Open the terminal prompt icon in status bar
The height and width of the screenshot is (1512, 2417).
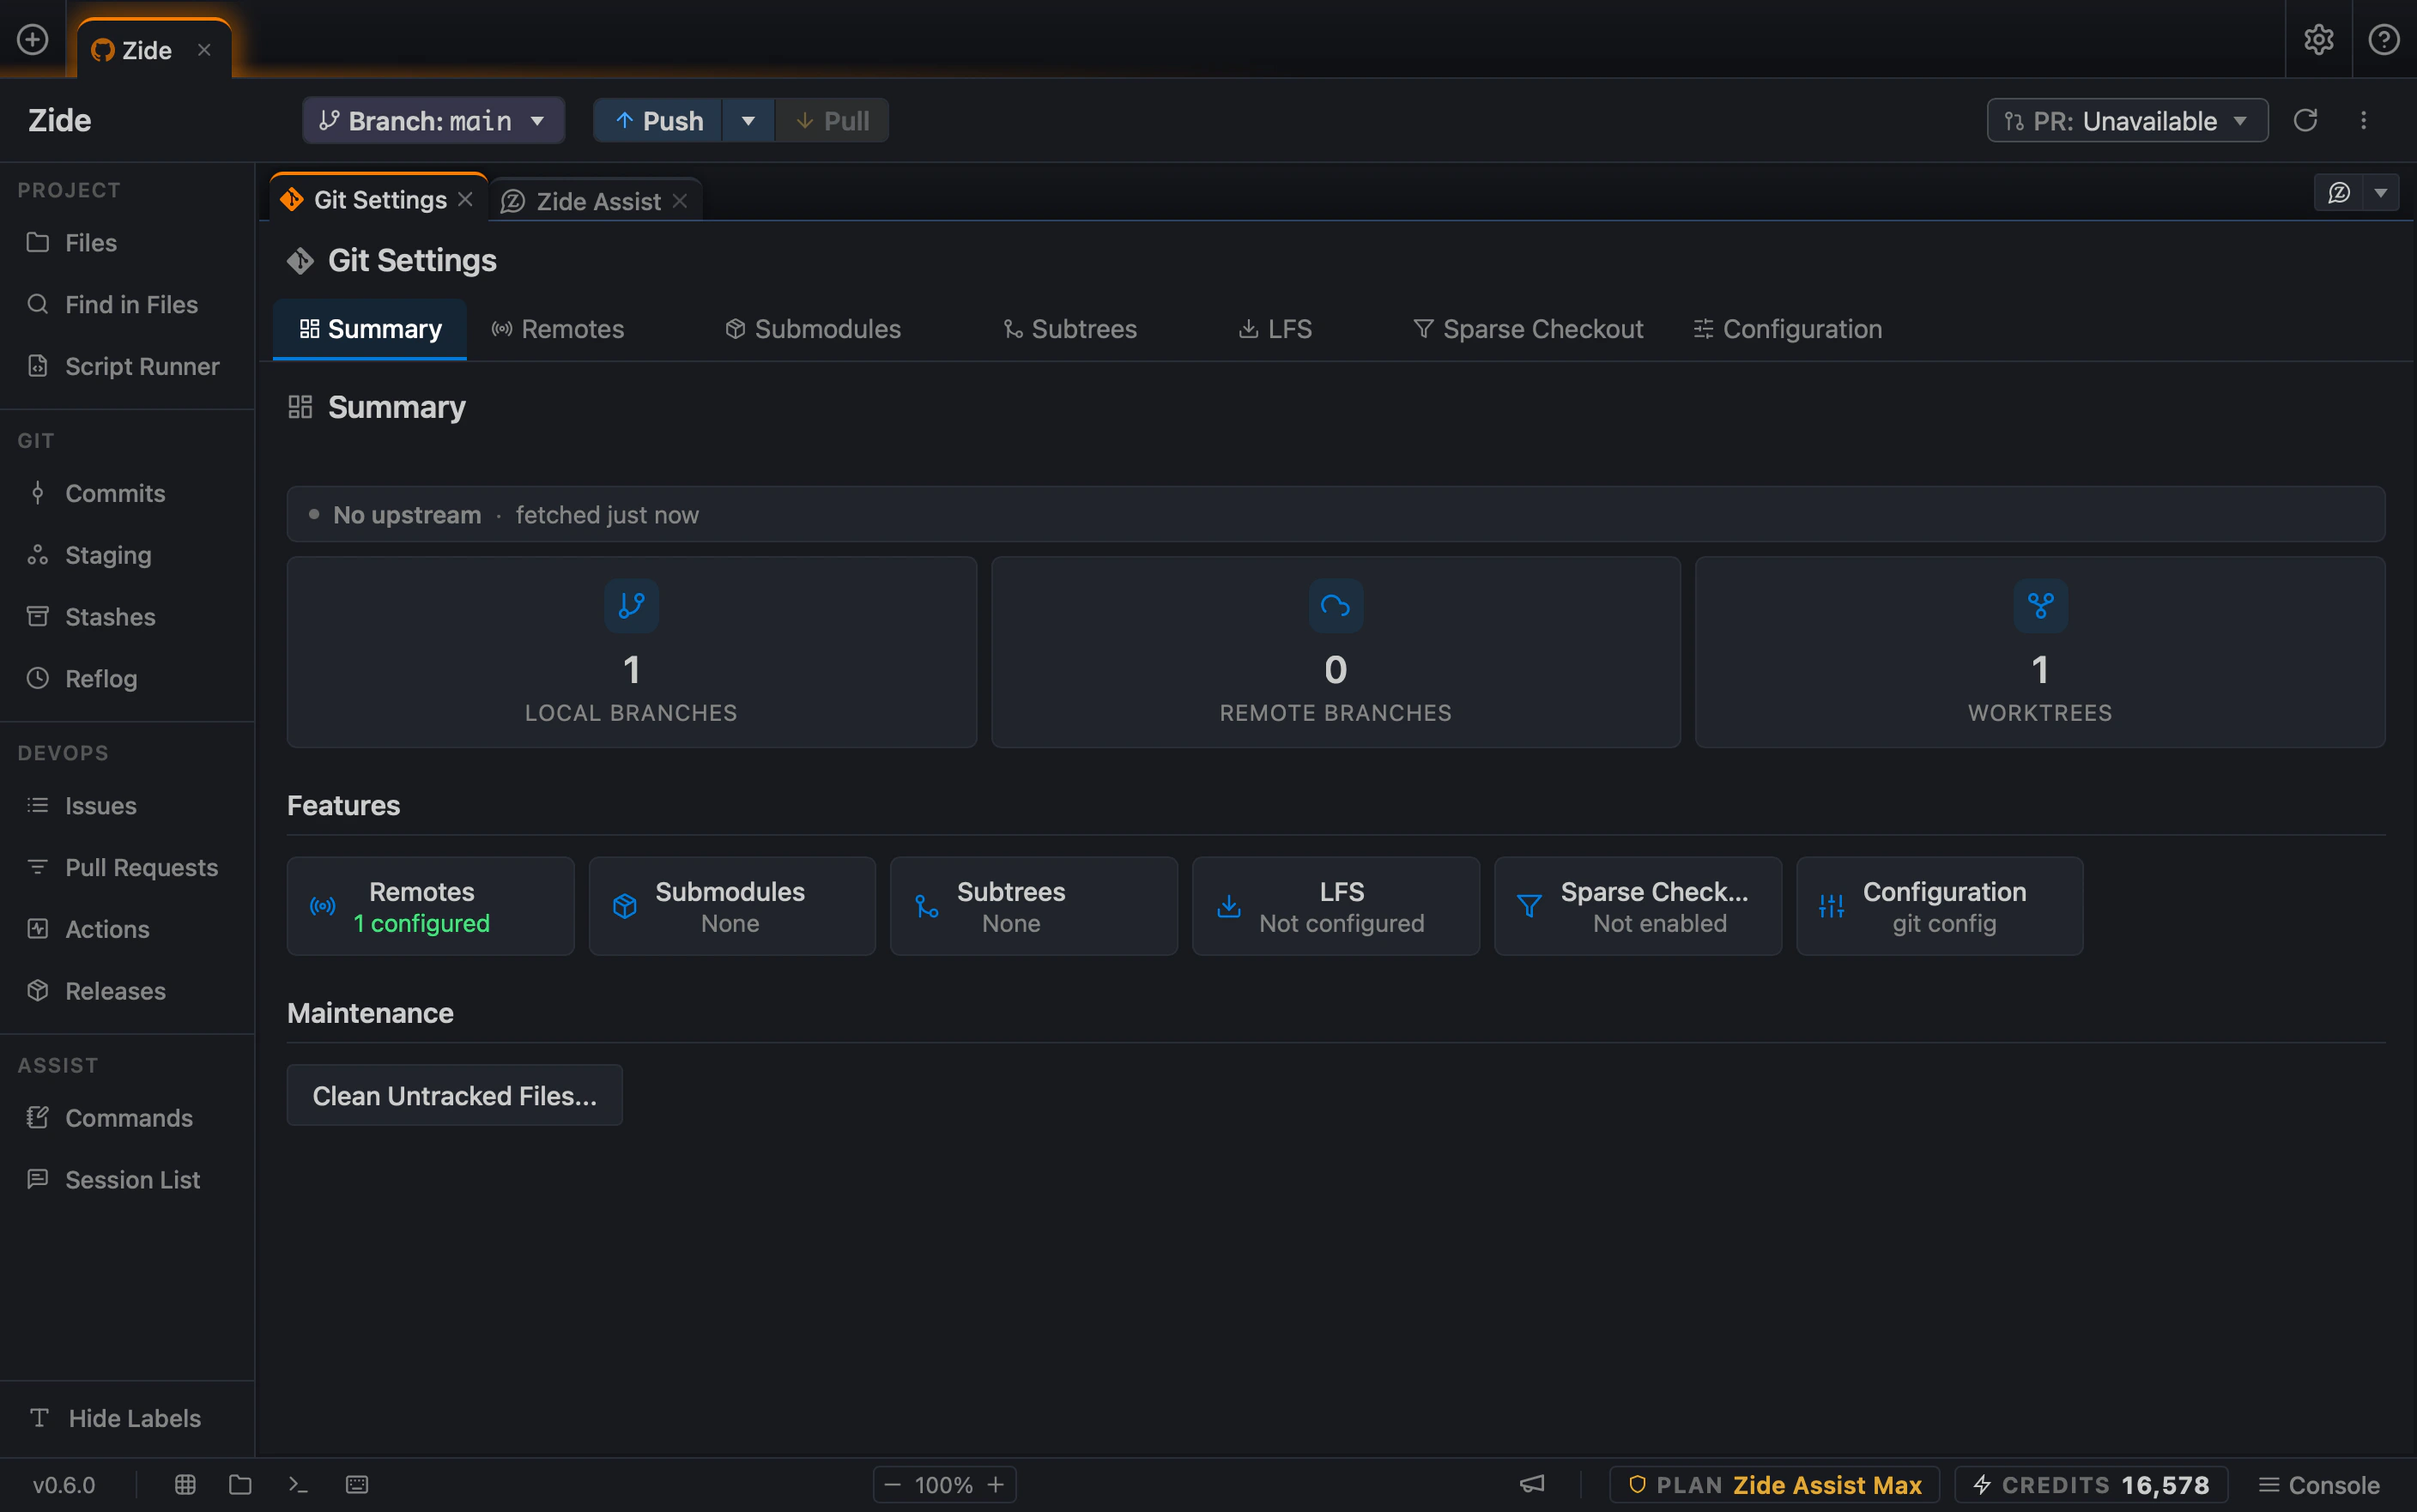tap(298, 1484)
